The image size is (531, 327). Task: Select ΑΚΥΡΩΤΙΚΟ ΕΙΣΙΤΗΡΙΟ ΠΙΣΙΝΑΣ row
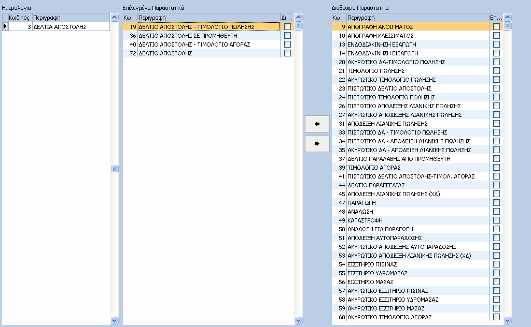pyautogui.click(x=417, y=290)
